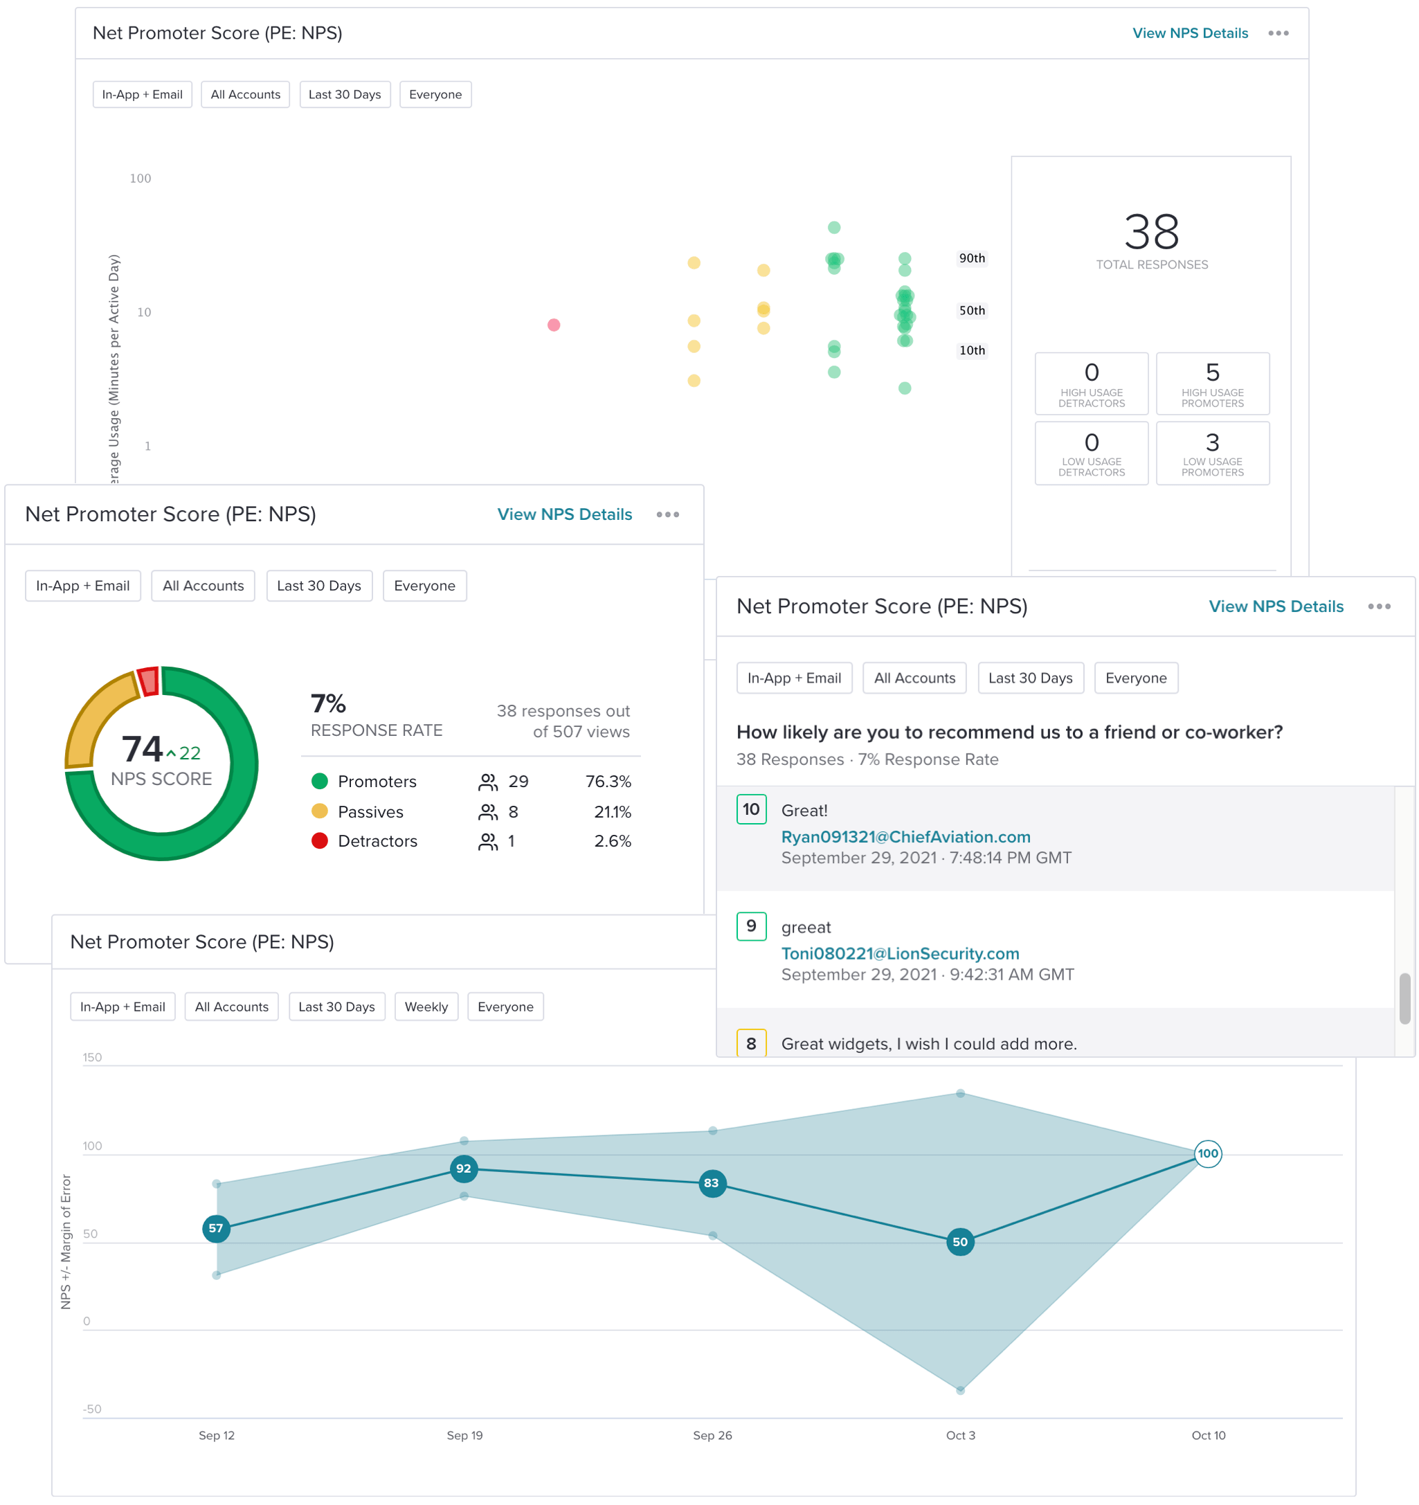The width and height of the screenshot is (1419, 1505).
Task: Click the Passives group icon
Action: click(x=487, y=811)
